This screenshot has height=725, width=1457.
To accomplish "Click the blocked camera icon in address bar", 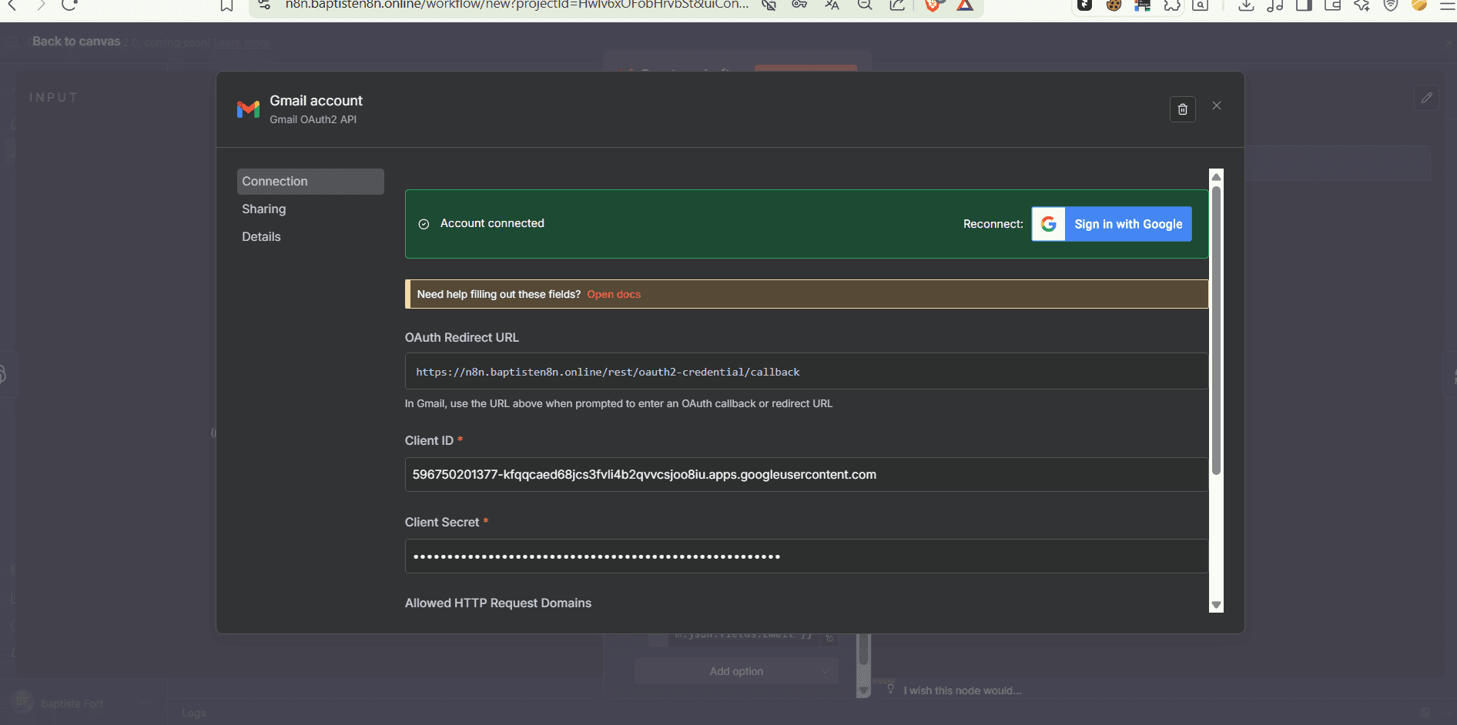I will click(x=769, y=5).
